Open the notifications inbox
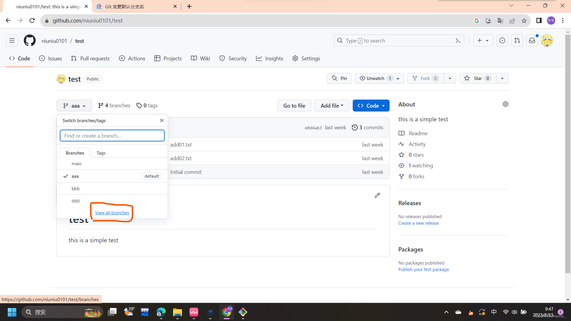This screenshot has width=571, height=321. click(x=532, y=41)
